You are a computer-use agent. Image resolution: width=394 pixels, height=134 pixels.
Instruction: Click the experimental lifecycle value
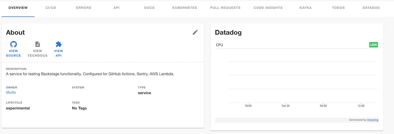(18, 108)
